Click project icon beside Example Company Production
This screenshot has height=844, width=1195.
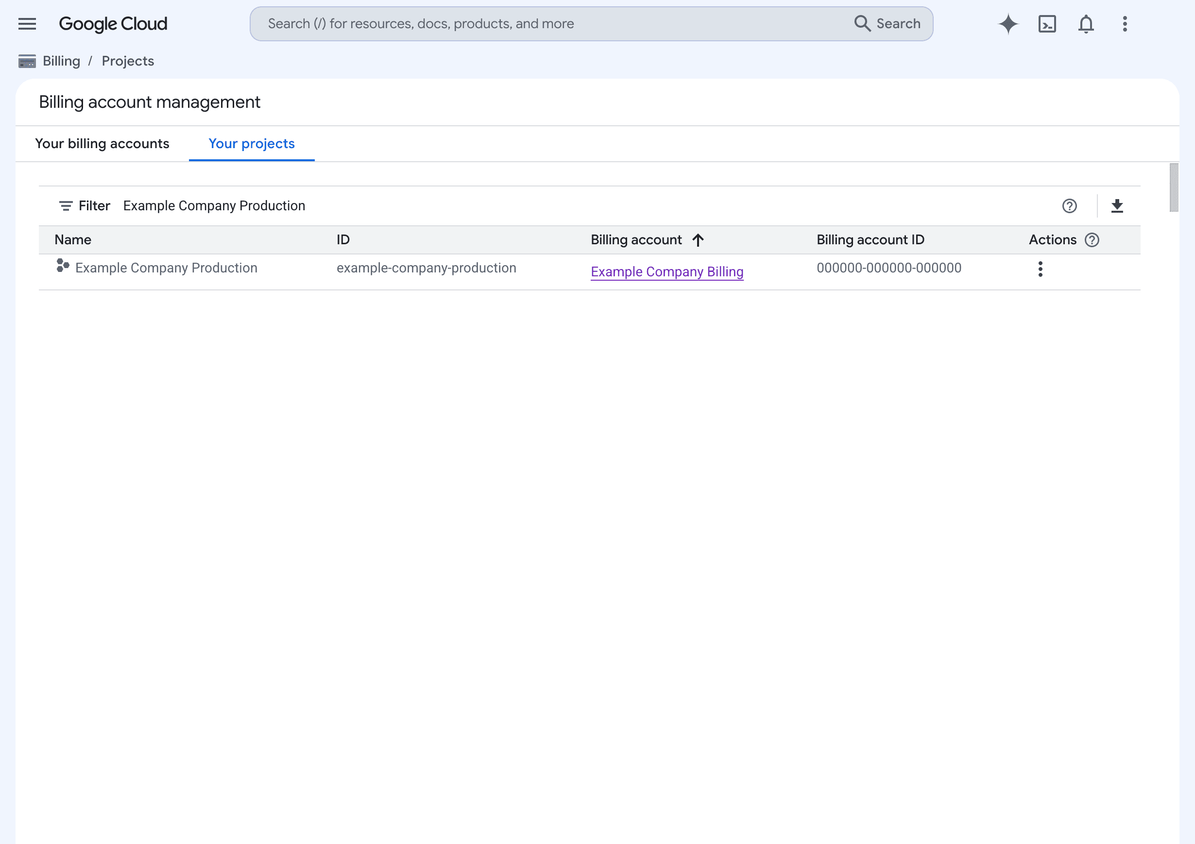[x=63, y=266]
